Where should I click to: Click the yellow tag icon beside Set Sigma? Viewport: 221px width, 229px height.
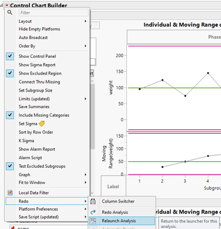[42, 124]
